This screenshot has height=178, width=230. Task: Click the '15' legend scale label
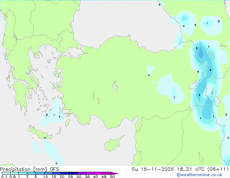[x=54, y=177]
